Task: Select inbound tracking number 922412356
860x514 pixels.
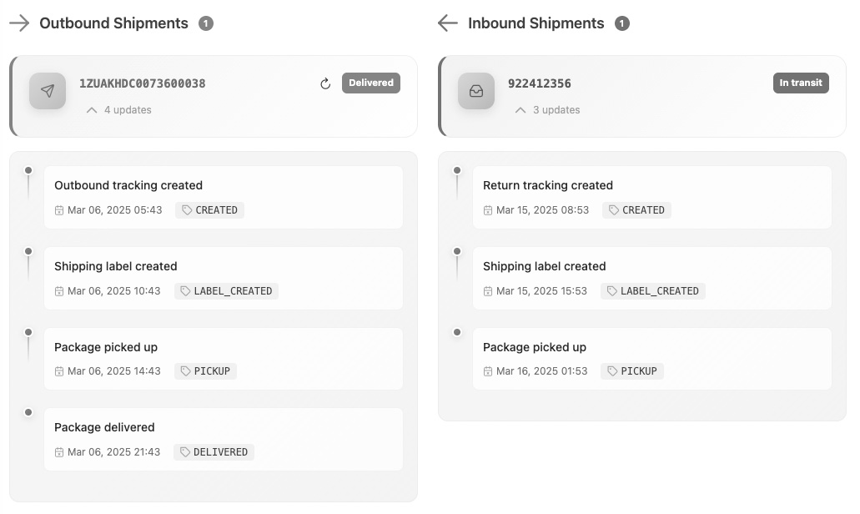Action: 540,83
